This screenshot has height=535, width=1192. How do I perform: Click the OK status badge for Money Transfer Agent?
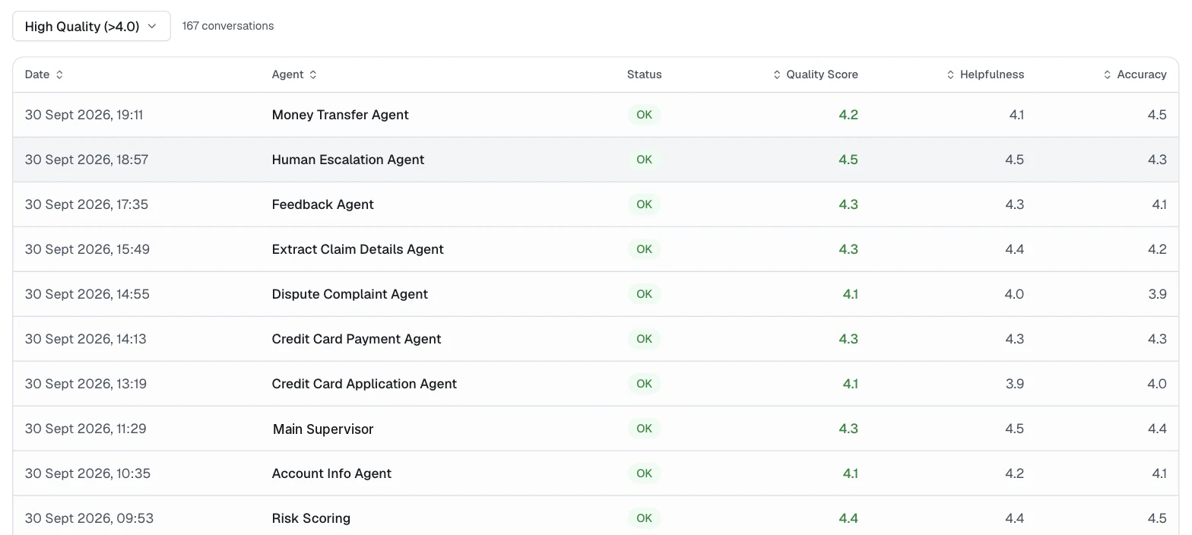click(x=645, y=115)
